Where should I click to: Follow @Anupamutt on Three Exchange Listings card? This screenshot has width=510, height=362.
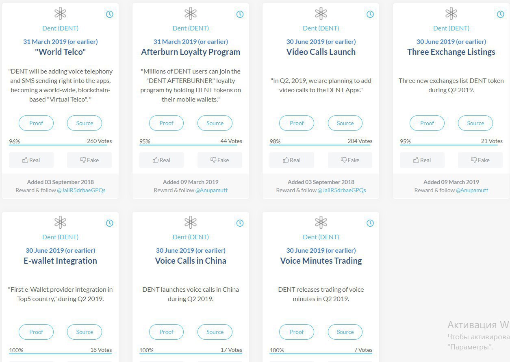[472, 190]
